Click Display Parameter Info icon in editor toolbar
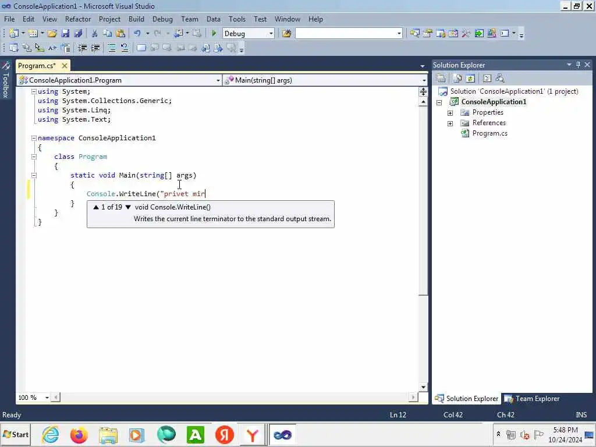 click(x=27, y=48)
